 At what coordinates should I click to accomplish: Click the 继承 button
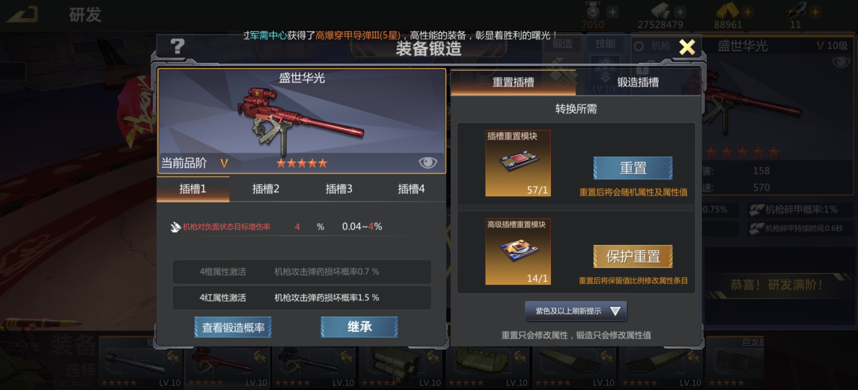pyautogui.click(x=359, y=327)
